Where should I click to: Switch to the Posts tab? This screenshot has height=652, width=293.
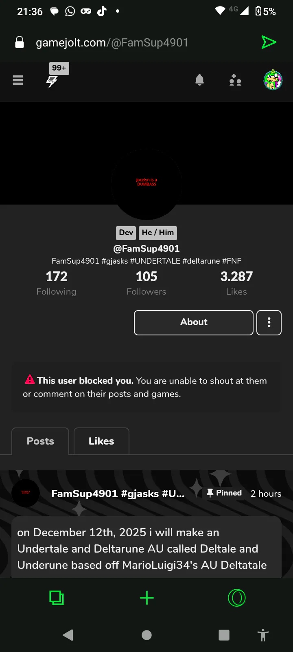point(40,441)
